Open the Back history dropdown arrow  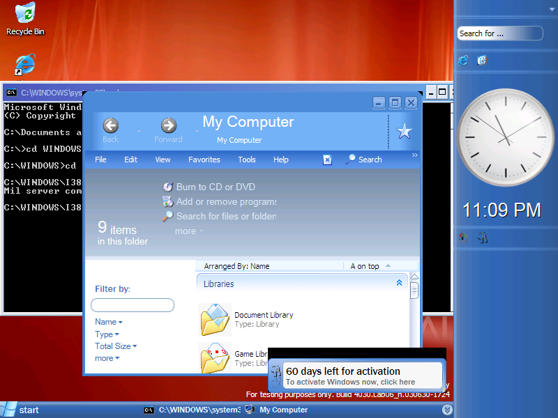pos(139,131)
